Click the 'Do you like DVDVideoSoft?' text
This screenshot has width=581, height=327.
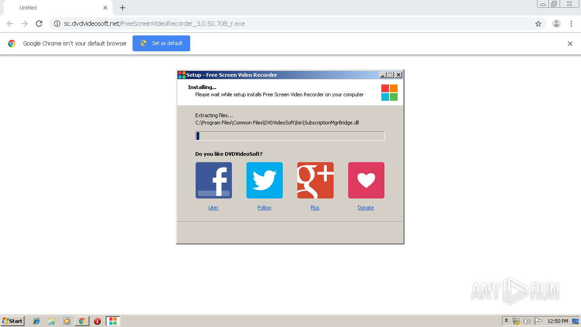point(229,154)
